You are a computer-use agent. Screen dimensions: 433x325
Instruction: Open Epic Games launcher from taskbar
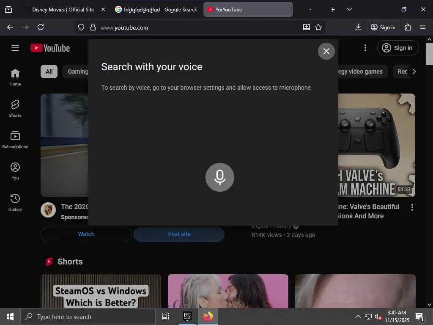[x=187, y=317]
